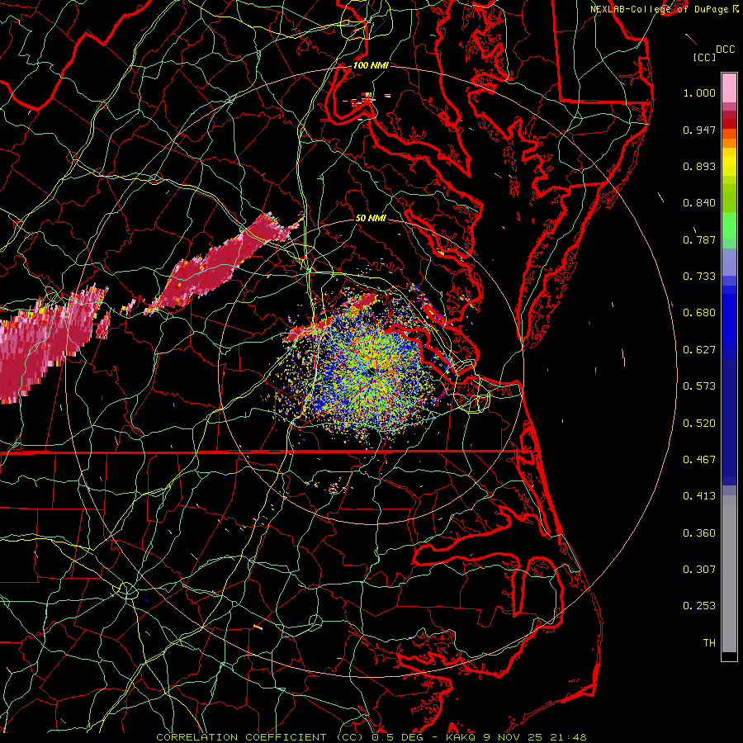Click the gray segment of the color bar

tap(729, 574)
